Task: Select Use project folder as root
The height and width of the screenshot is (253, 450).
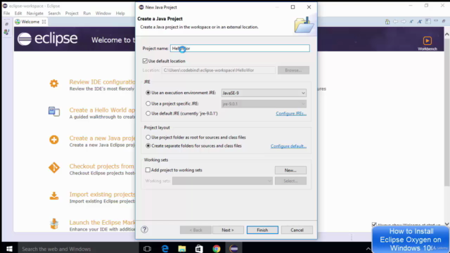Action: point(148,138)
